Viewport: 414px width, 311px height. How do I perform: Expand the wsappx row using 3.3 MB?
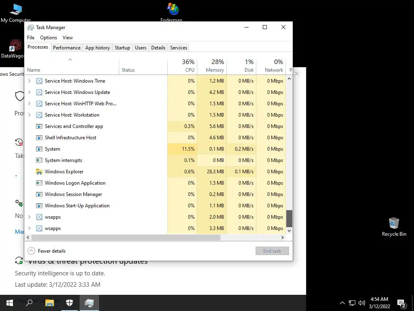point(29,228)
